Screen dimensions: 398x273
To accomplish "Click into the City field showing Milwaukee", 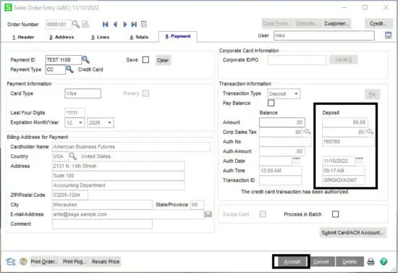I will (x=102, y=205).
